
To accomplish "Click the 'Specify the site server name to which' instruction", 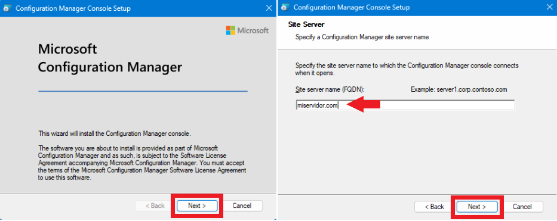I will tap(407, 70).
